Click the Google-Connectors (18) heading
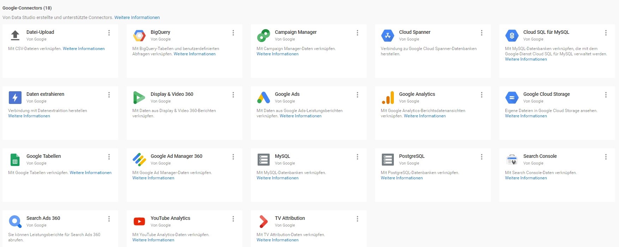Viewport: 619px width, 247px height. click(27, 8)
